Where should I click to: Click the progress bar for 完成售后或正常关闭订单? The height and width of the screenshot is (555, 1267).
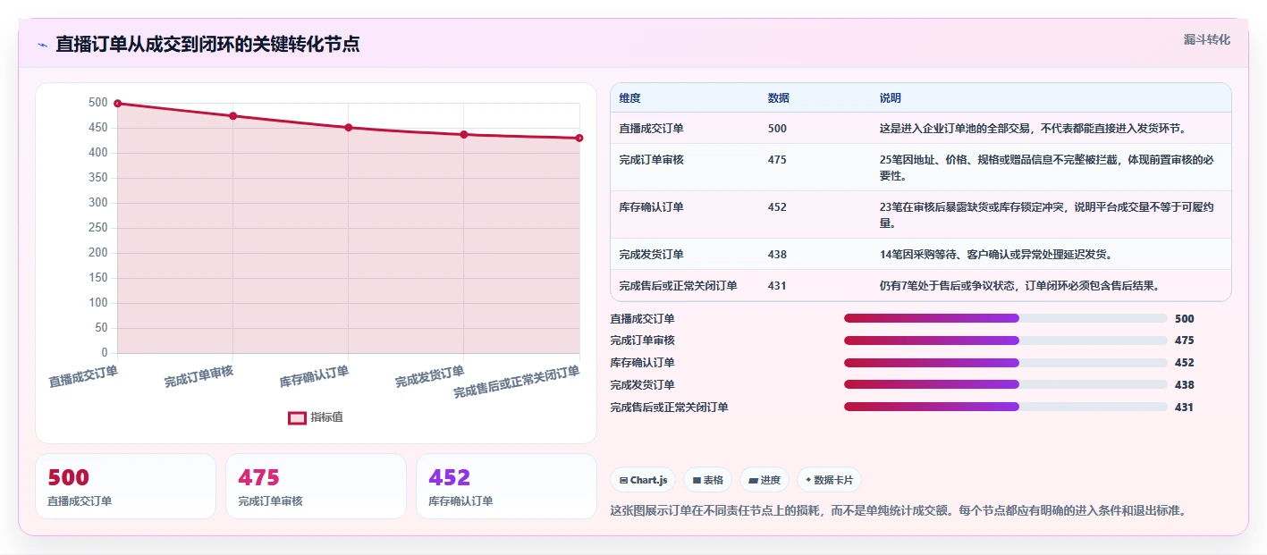pyautogui.click(x=1005, y=407)
